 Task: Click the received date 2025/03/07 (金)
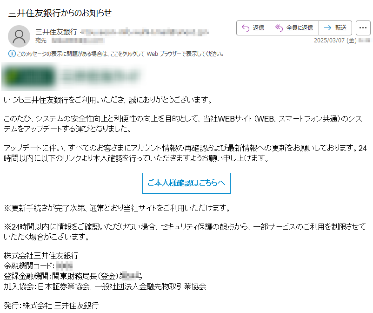pyautogui.click(x=335, y=40)
